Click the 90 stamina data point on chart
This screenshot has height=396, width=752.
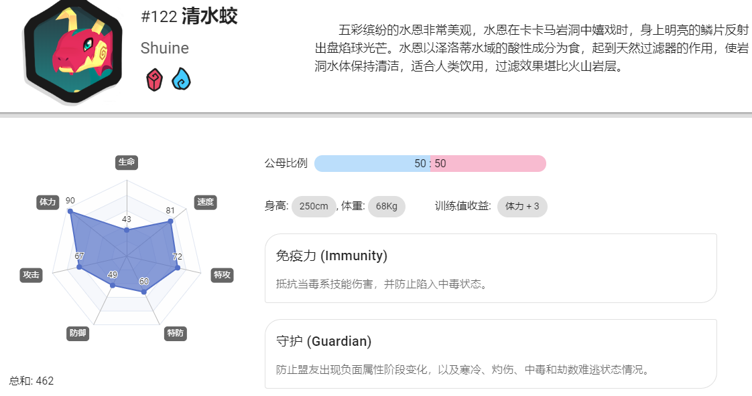pos(70,211)
